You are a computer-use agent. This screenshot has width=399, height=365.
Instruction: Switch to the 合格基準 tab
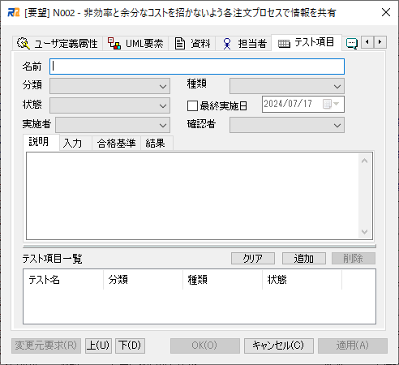coord(116,144)
